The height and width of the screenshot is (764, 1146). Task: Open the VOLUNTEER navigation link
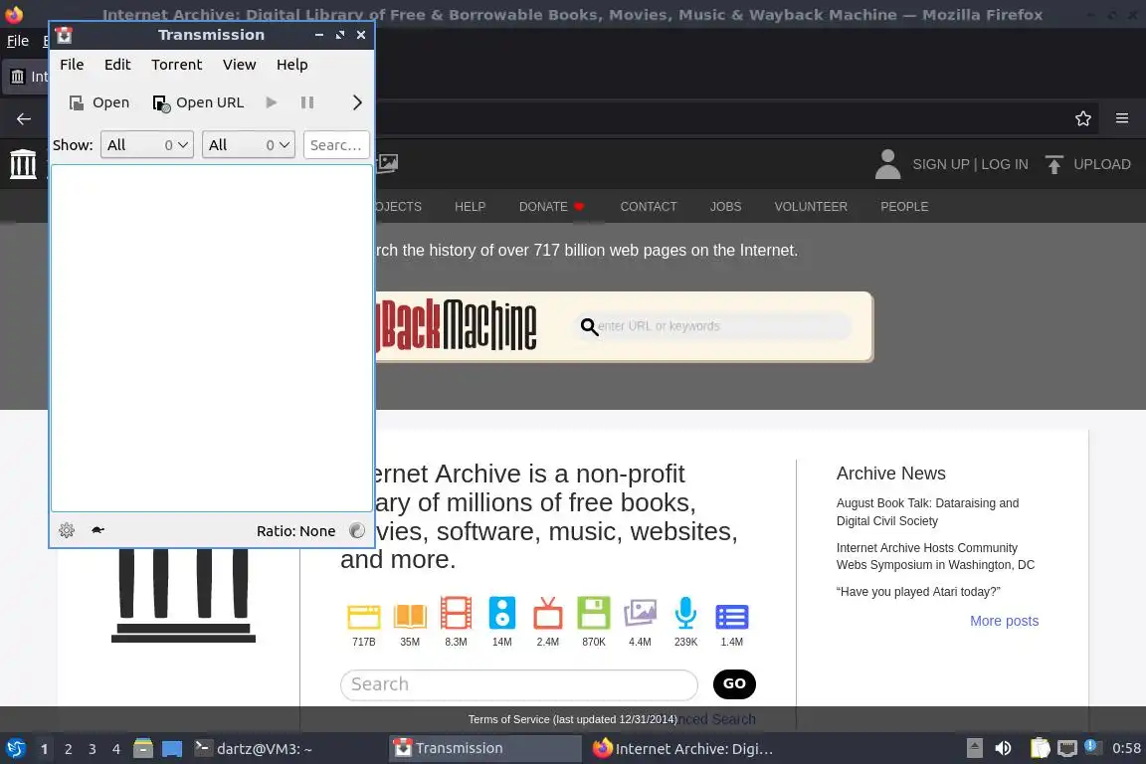click(x=811, y=207)
